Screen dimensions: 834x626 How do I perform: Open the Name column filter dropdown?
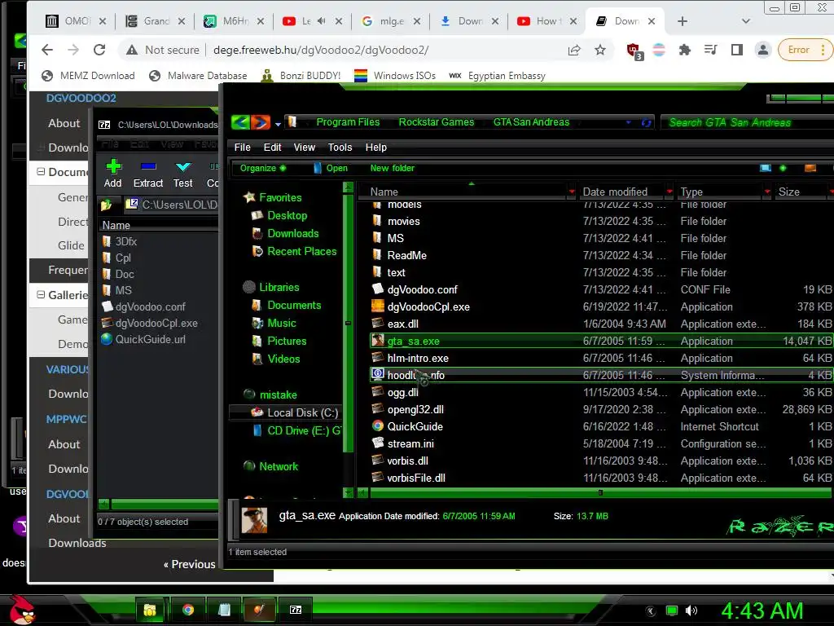click(572, 192)
